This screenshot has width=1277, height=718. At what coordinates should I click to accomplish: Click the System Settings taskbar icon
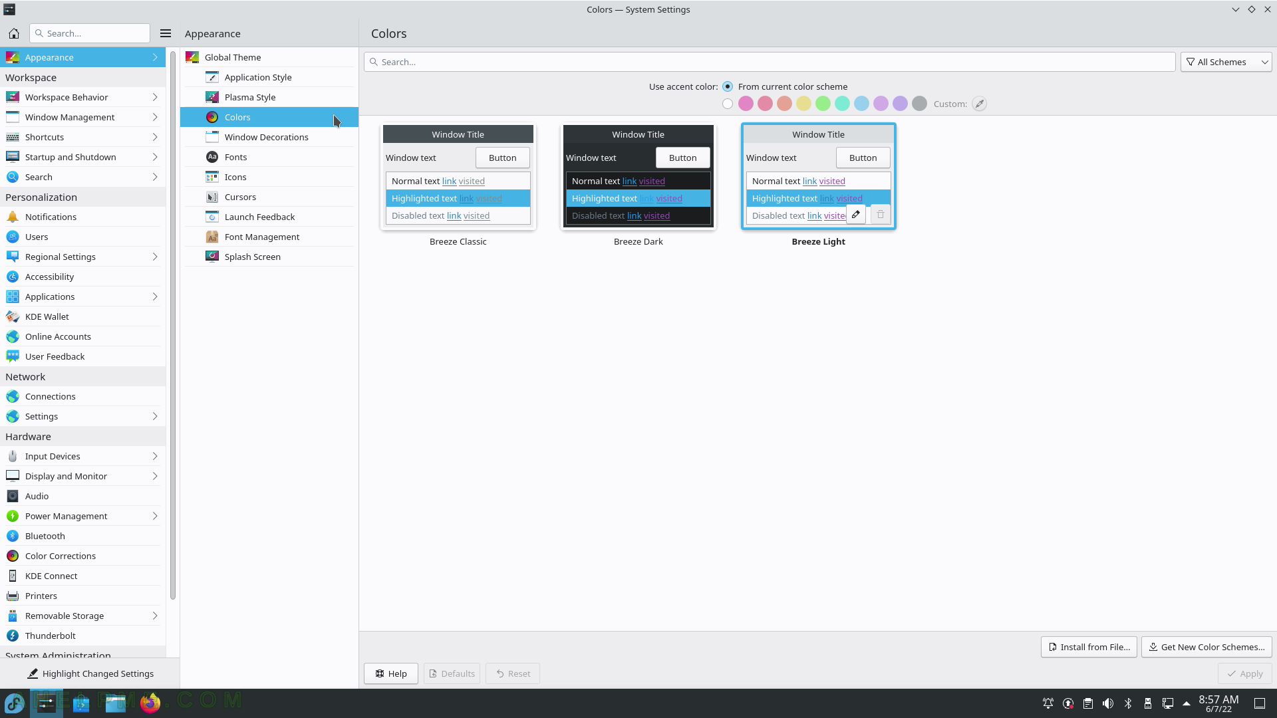click(x=47, y=703)
